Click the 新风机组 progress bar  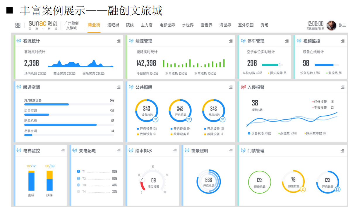pyautogui.click(x=69, y=125)
